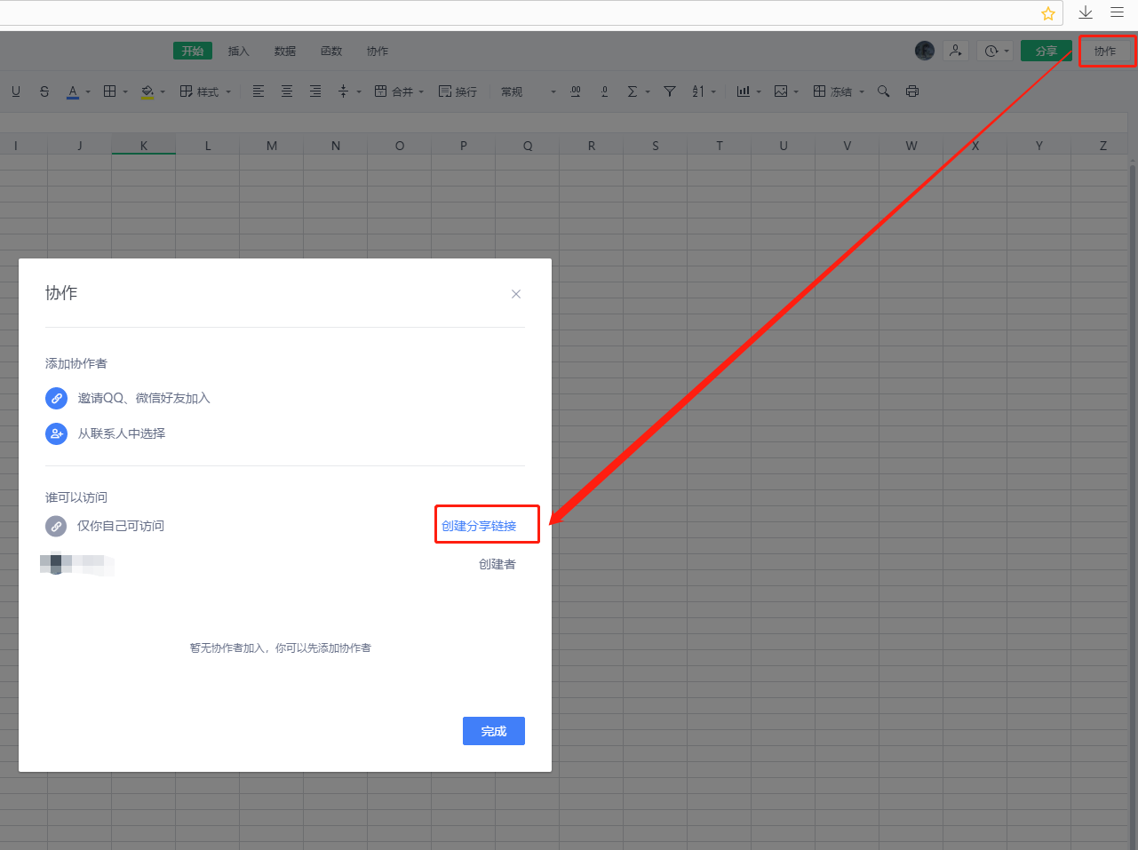Toggle underline formatting
The image size is (1138, 850).
(16, 91)
